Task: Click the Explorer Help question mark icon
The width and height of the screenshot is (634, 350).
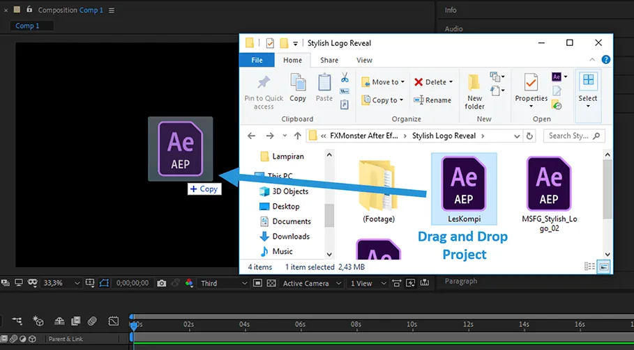Action: [605, 60]
